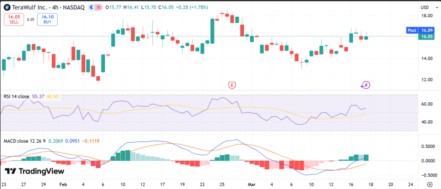Screen dimensions: 441x189
Task: Click RSI moving average value 48.50
Action: point(52,96)
